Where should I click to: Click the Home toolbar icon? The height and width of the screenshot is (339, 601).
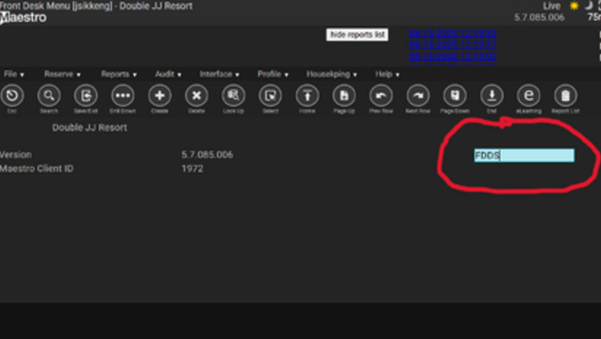pyautogui.click(x=307, y=96)
